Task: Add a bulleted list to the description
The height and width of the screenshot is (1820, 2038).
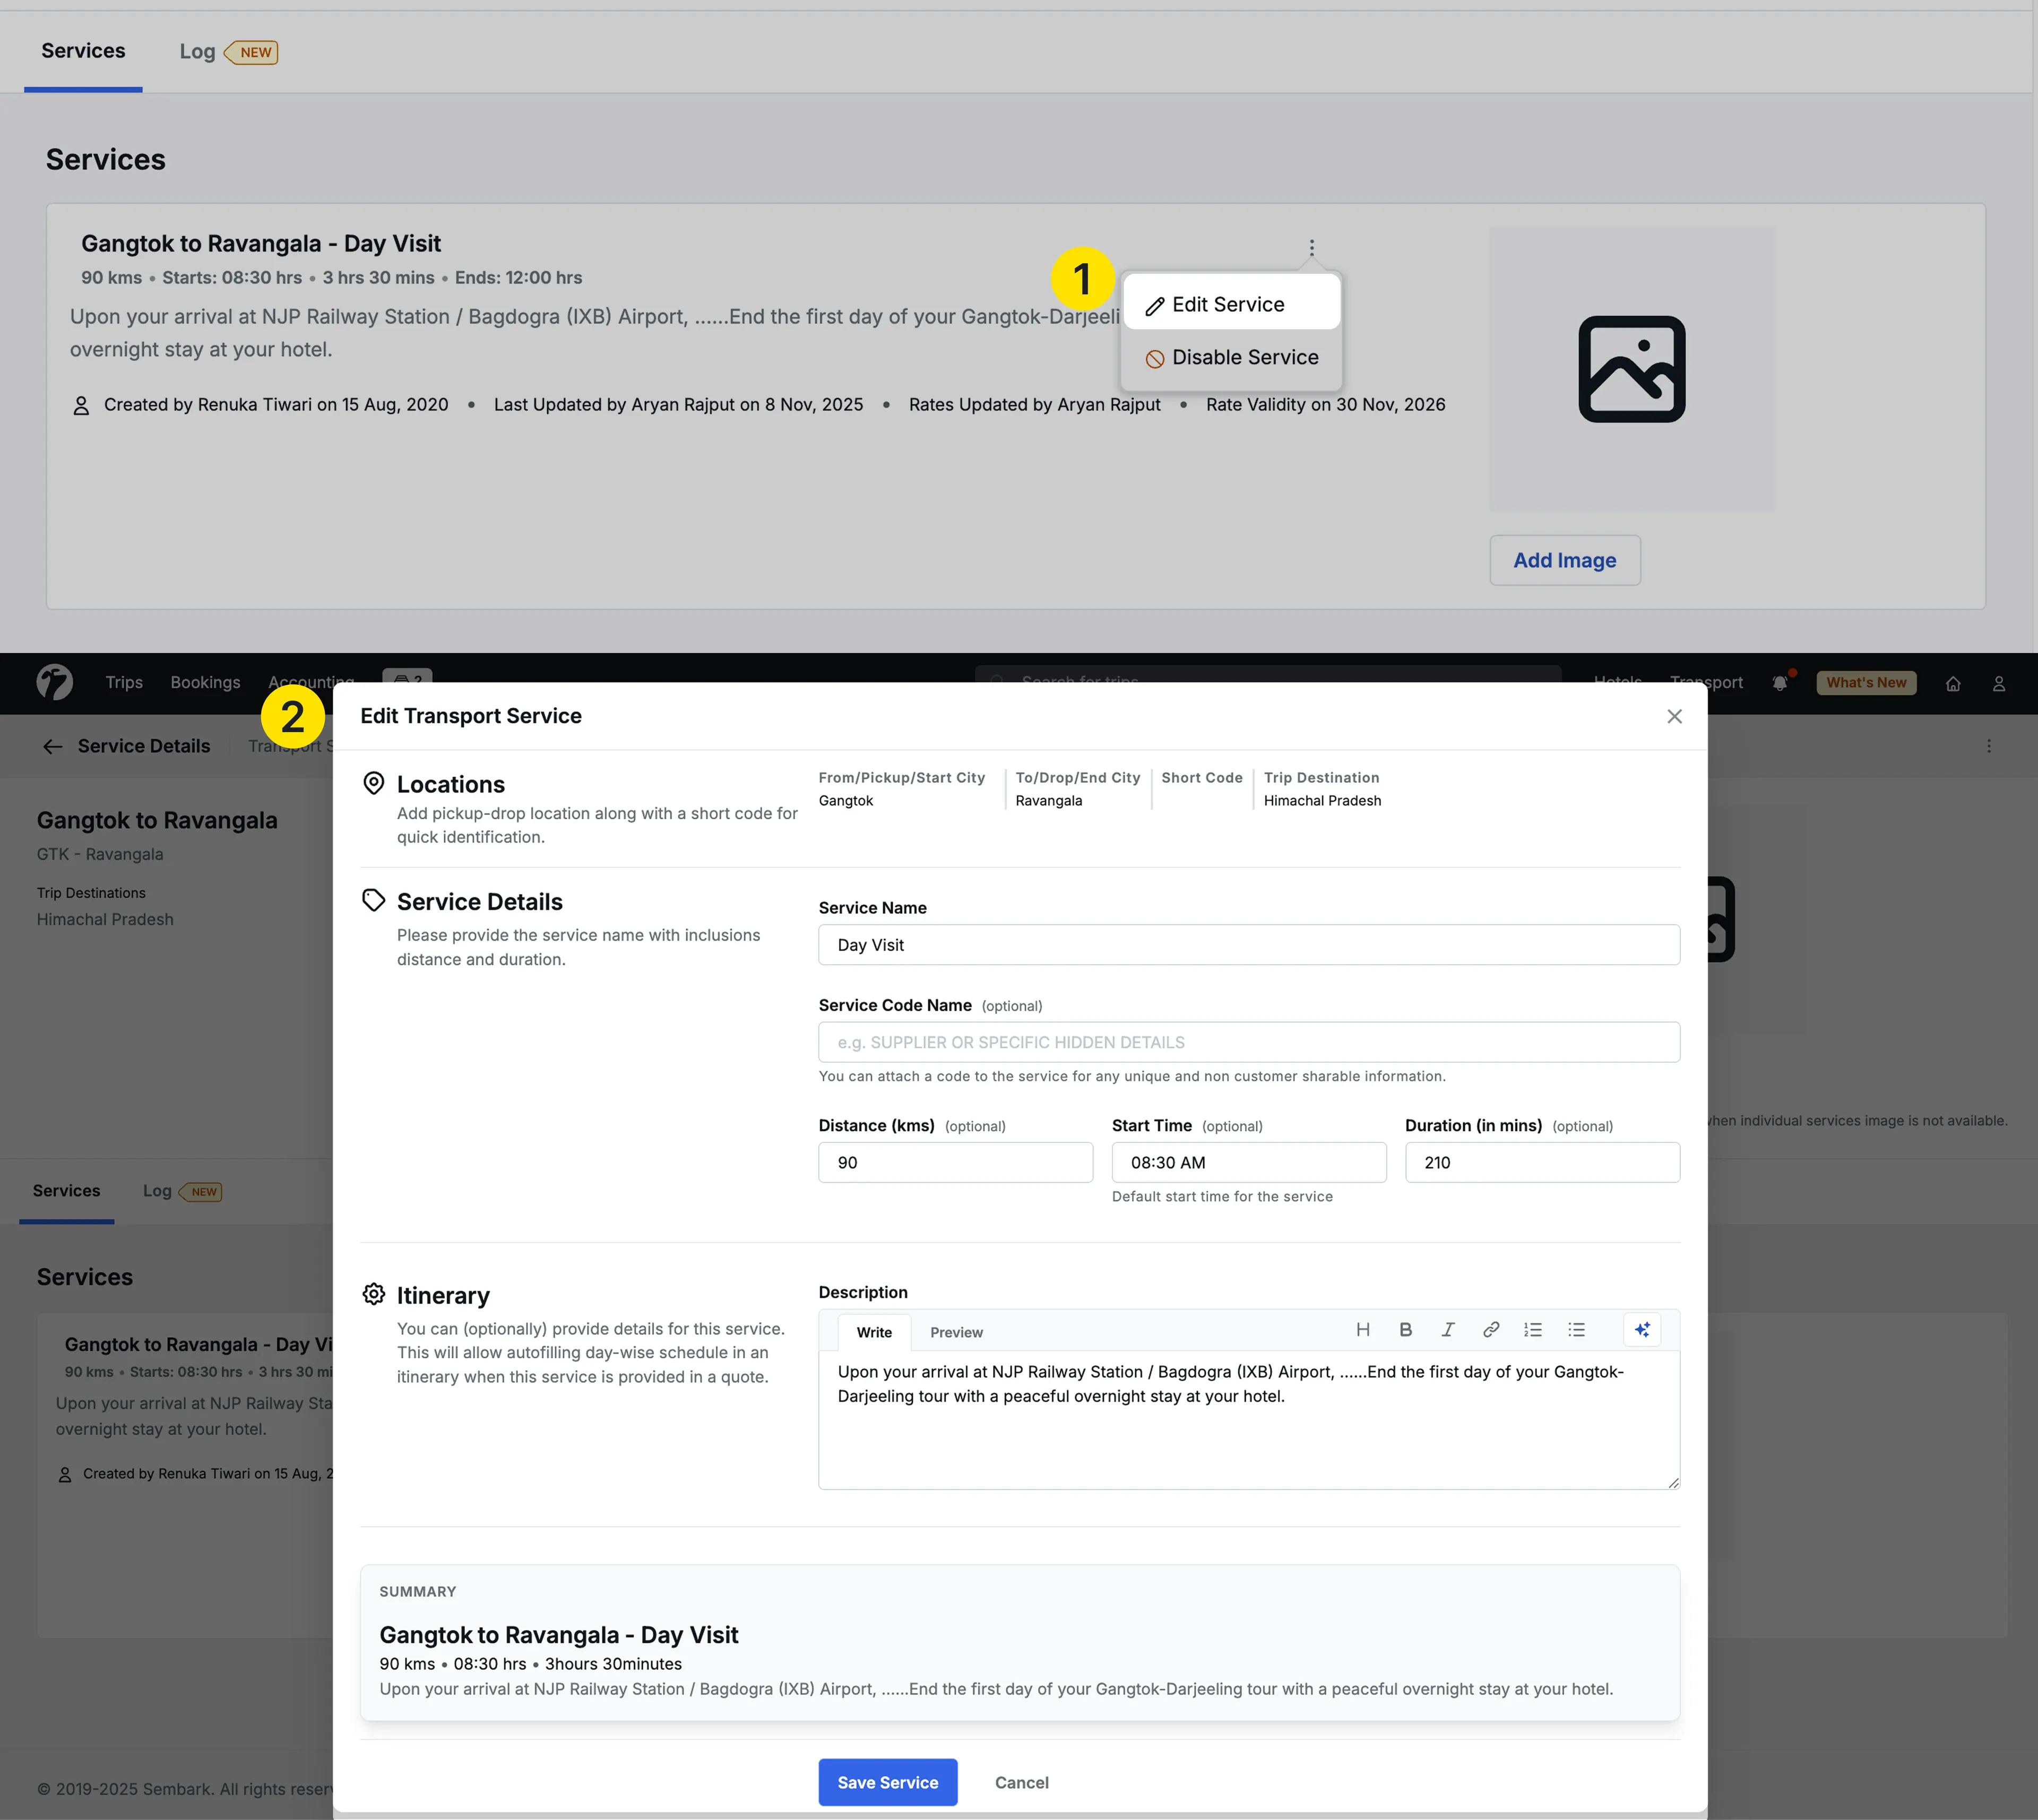Action: (x=1576, y=1330)
